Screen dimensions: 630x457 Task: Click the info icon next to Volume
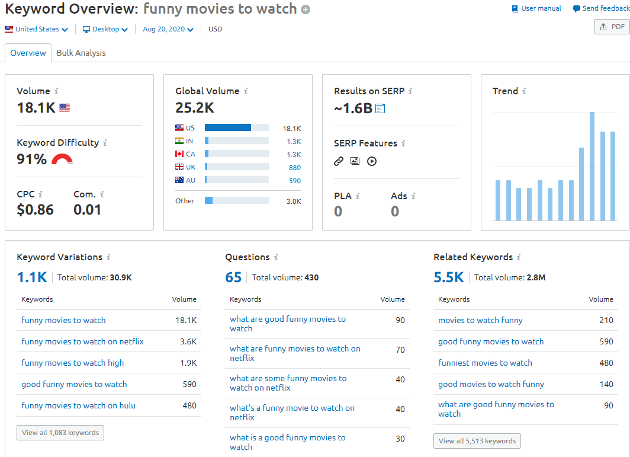56,91
